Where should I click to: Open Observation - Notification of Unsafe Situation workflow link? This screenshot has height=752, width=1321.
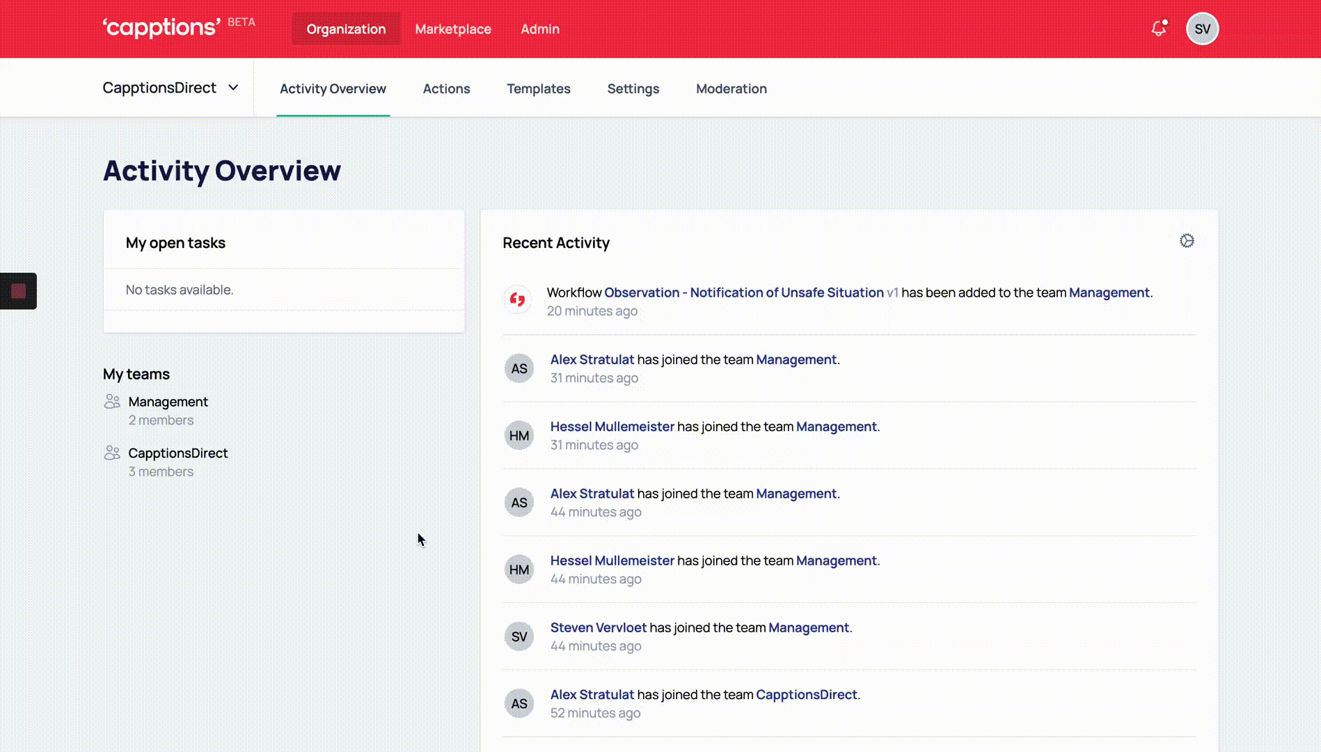[x=744, y=292]
